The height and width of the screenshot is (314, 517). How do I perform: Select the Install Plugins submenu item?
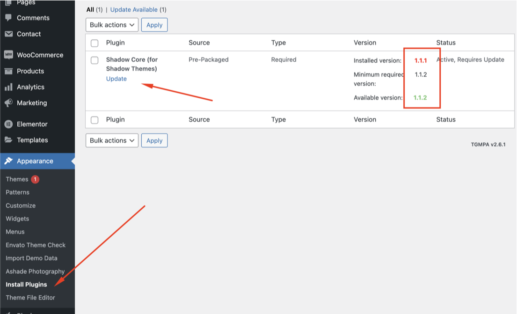(x=26, y=285)
